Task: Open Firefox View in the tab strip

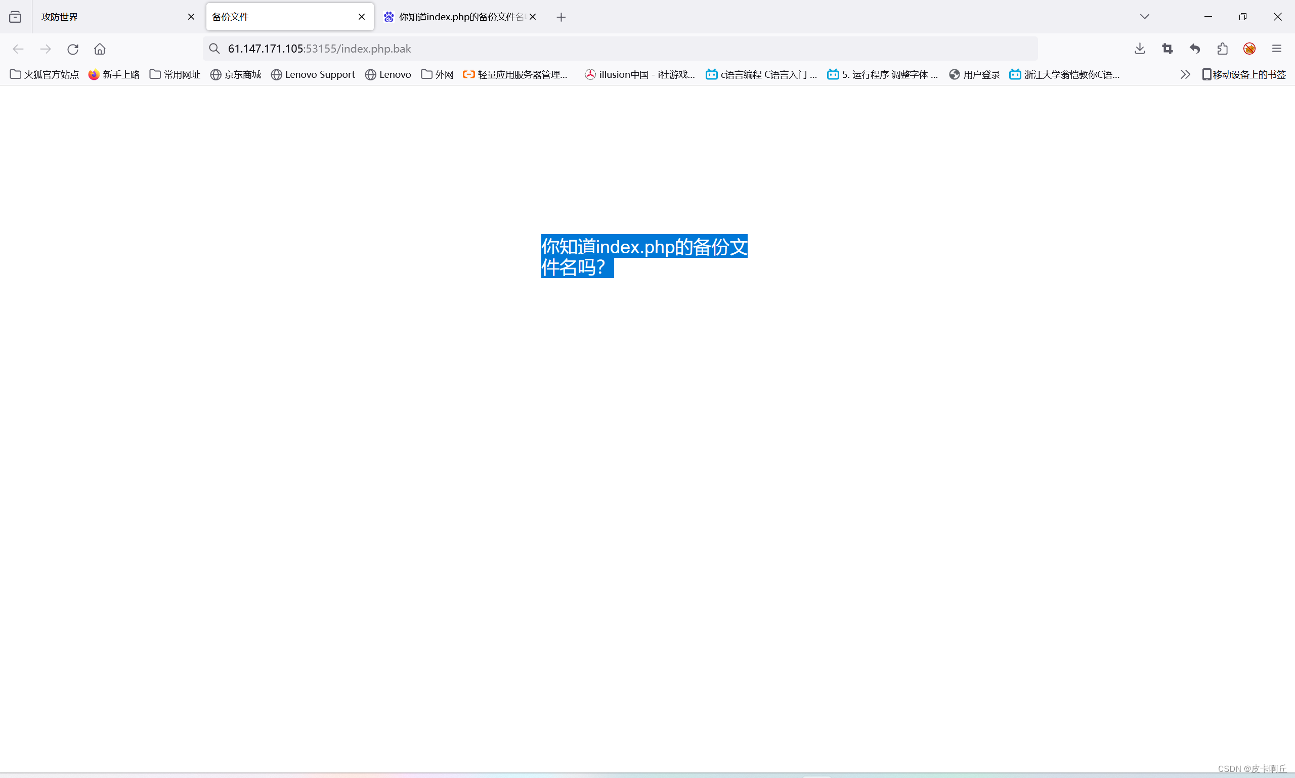Action: pos(15,16)
